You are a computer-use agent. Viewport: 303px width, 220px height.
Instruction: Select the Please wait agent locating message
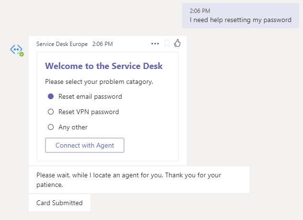139,180
